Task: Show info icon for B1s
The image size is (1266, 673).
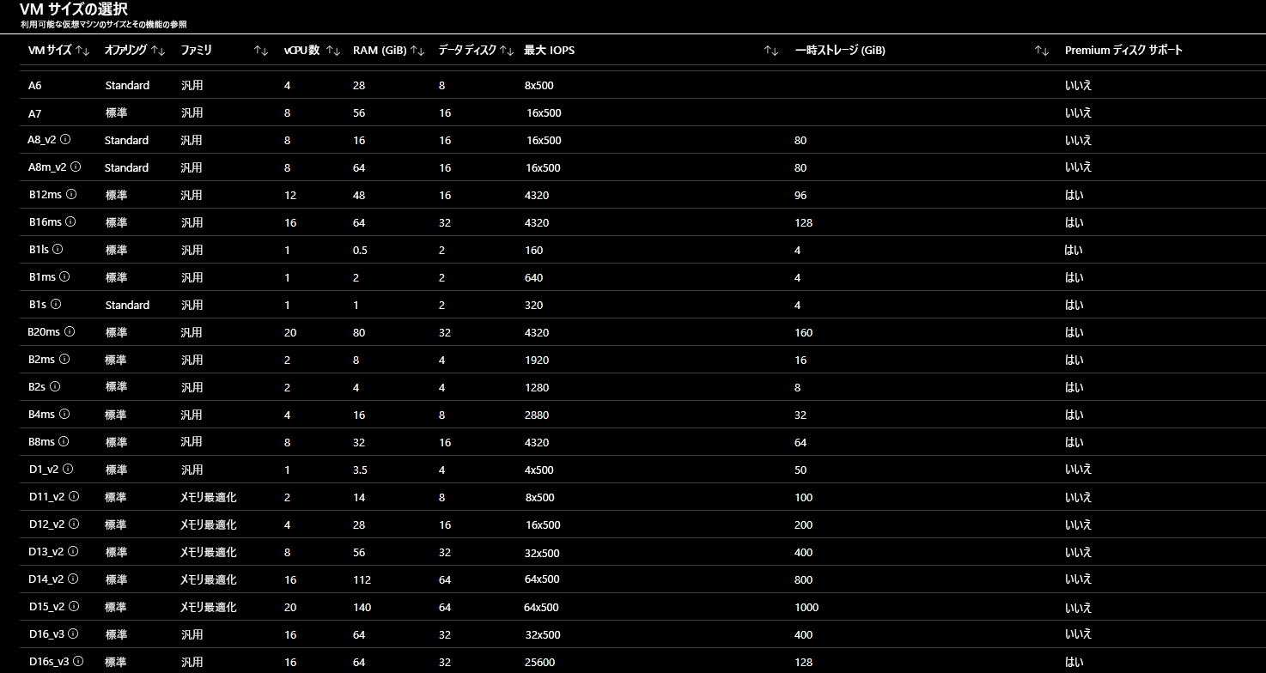Action: click(x=56, y=304)
